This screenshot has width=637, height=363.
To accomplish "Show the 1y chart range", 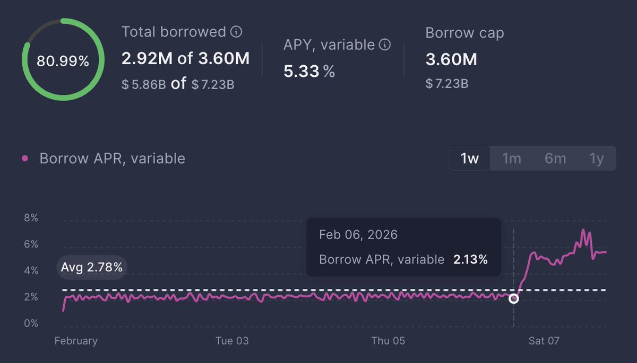I will pyautogui.click(x=597, y=158).
